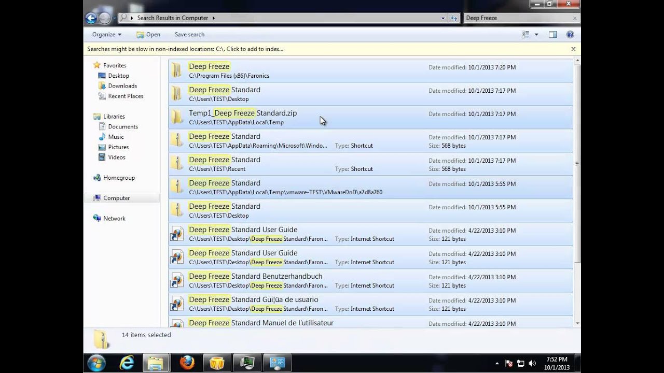This screenshot has width=664, height=373.
Task: Click the Open toolbar button
Action: pos(148,35)
